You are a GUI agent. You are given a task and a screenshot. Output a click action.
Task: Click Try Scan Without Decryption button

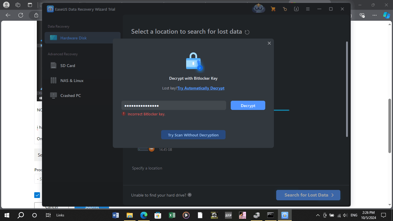click(x=193, y=135)
